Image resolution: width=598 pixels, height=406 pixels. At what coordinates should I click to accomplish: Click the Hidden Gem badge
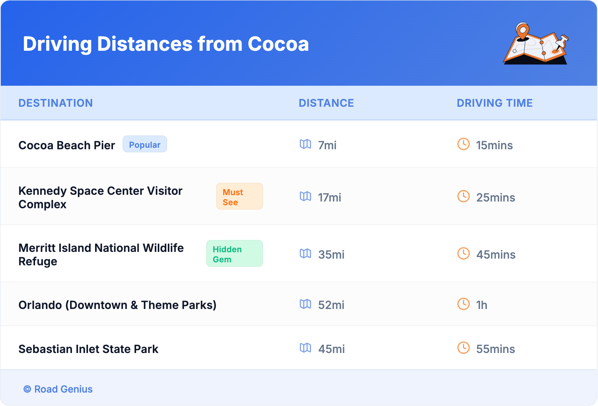[235, 254]
